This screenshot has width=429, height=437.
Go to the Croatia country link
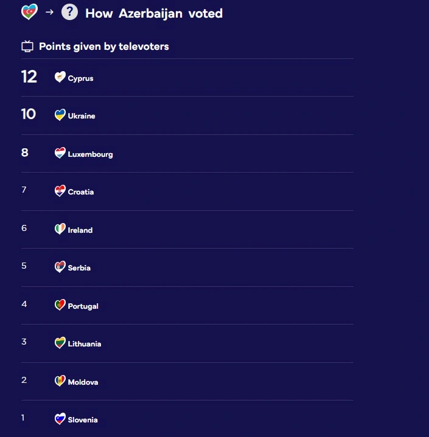pos(81,192)
